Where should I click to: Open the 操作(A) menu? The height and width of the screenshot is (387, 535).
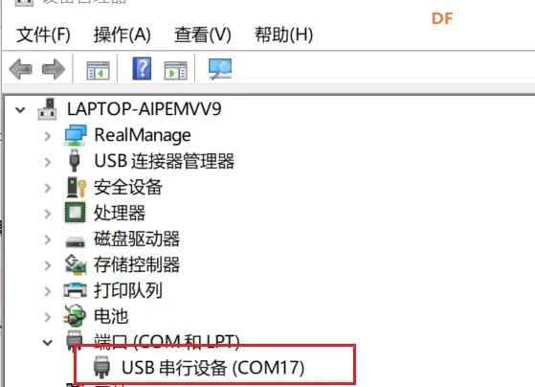123,34
